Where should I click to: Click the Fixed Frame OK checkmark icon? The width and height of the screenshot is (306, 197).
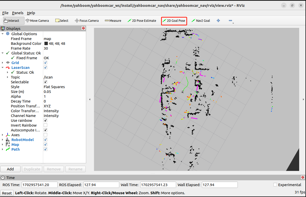pyautogui.click(x=13, y=58)
